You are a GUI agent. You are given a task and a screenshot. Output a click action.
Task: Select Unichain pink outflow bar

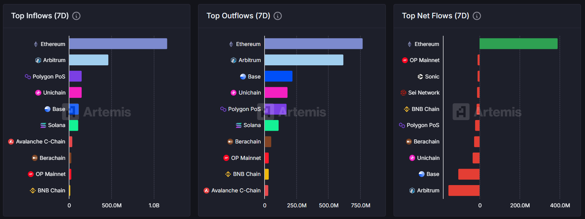tap(276, 92)
